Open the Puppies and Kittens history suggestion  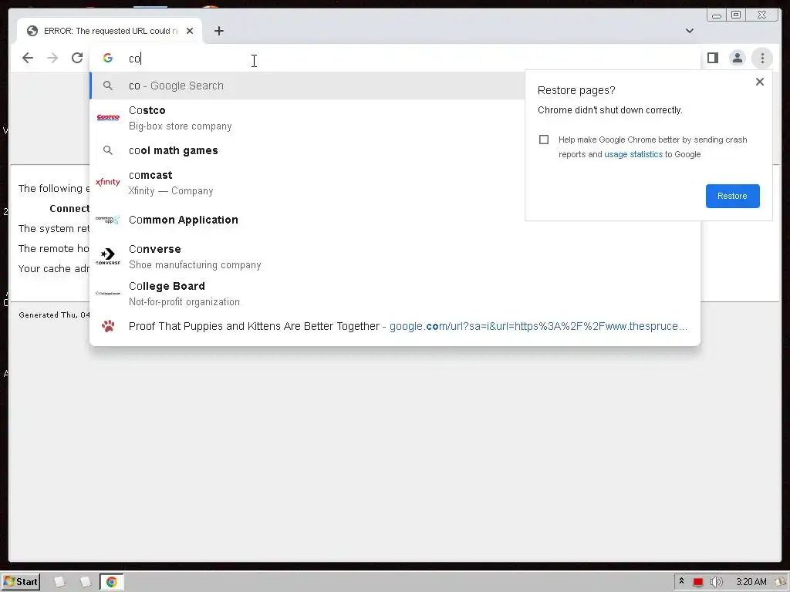pos(394,326)
